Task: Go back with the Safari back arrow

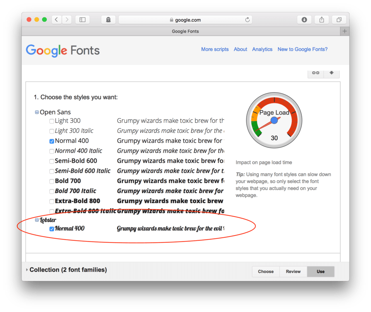Action: 56,20
